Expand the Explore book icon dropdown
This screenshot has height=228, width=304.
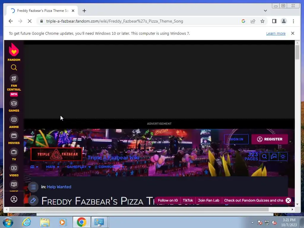[34, 167]
